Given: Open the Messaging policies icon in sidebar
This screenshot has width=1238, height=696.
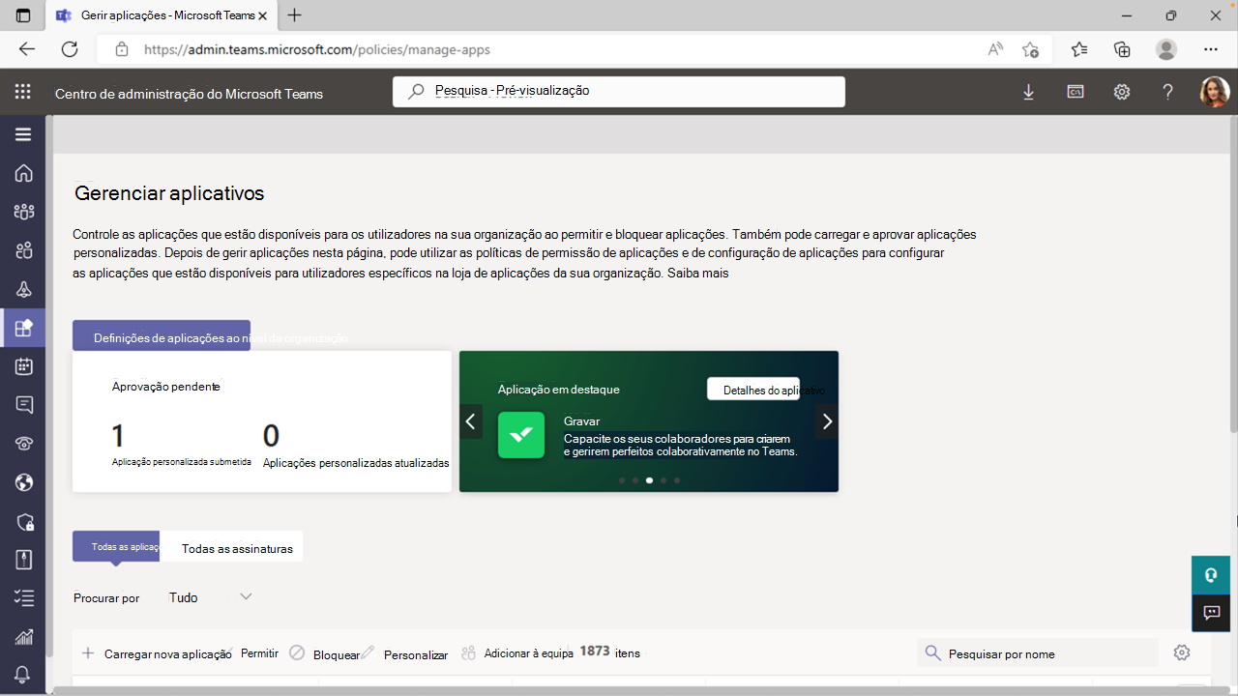Looking at the screenshot, I should coord(23,405).
